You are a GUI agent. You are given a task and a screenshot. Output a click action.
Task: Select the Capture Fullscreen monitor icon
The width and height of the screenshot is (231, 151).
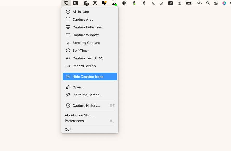pyautogui.click(x=68, y=27)
